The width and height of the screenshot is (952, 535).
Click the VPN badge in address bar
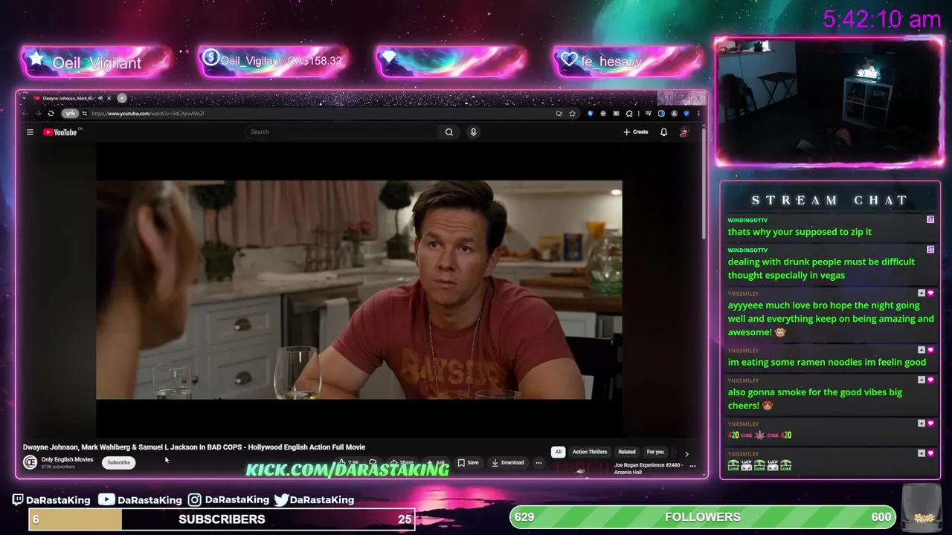[70, 114]
